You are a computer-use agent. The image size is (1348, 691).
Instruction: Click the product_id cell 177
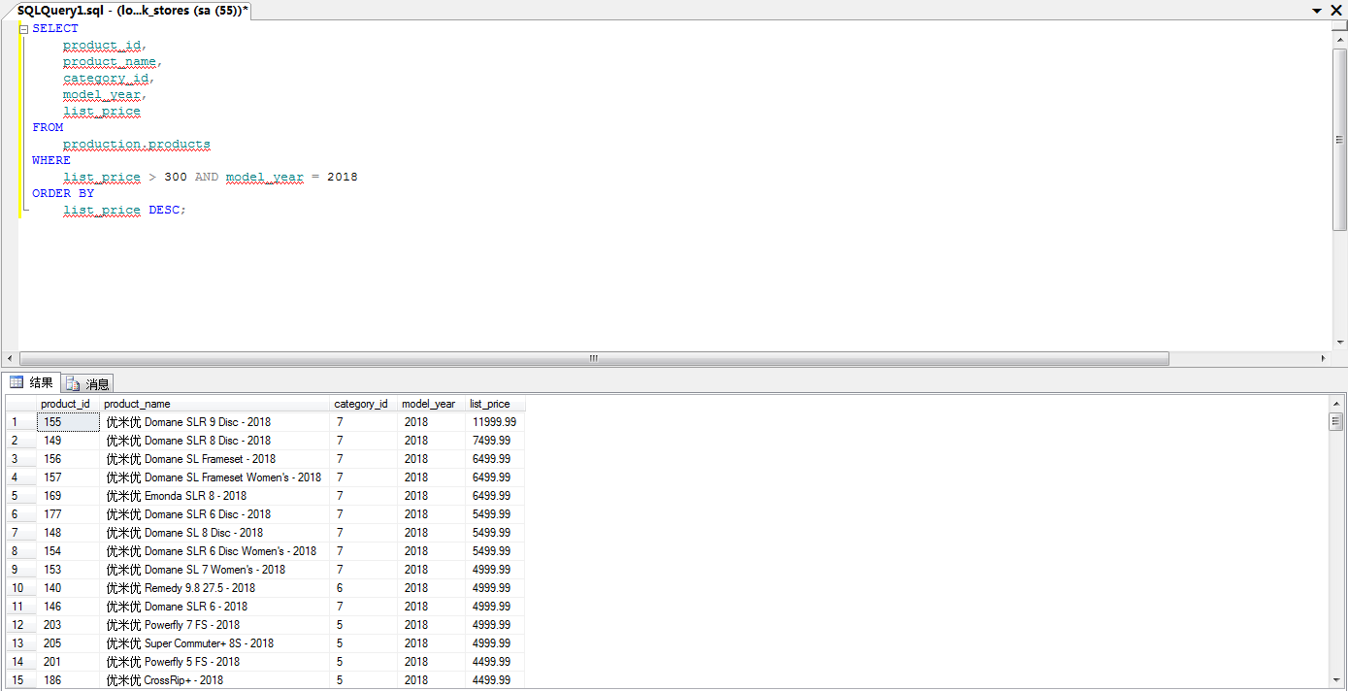coord(68,514)
